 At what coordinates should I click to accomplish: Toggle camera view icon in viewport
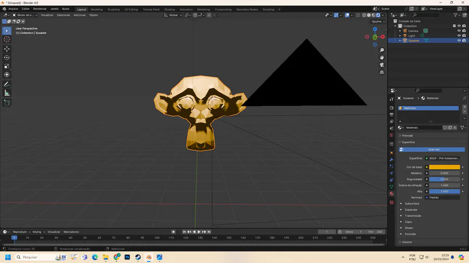(381, 65)
